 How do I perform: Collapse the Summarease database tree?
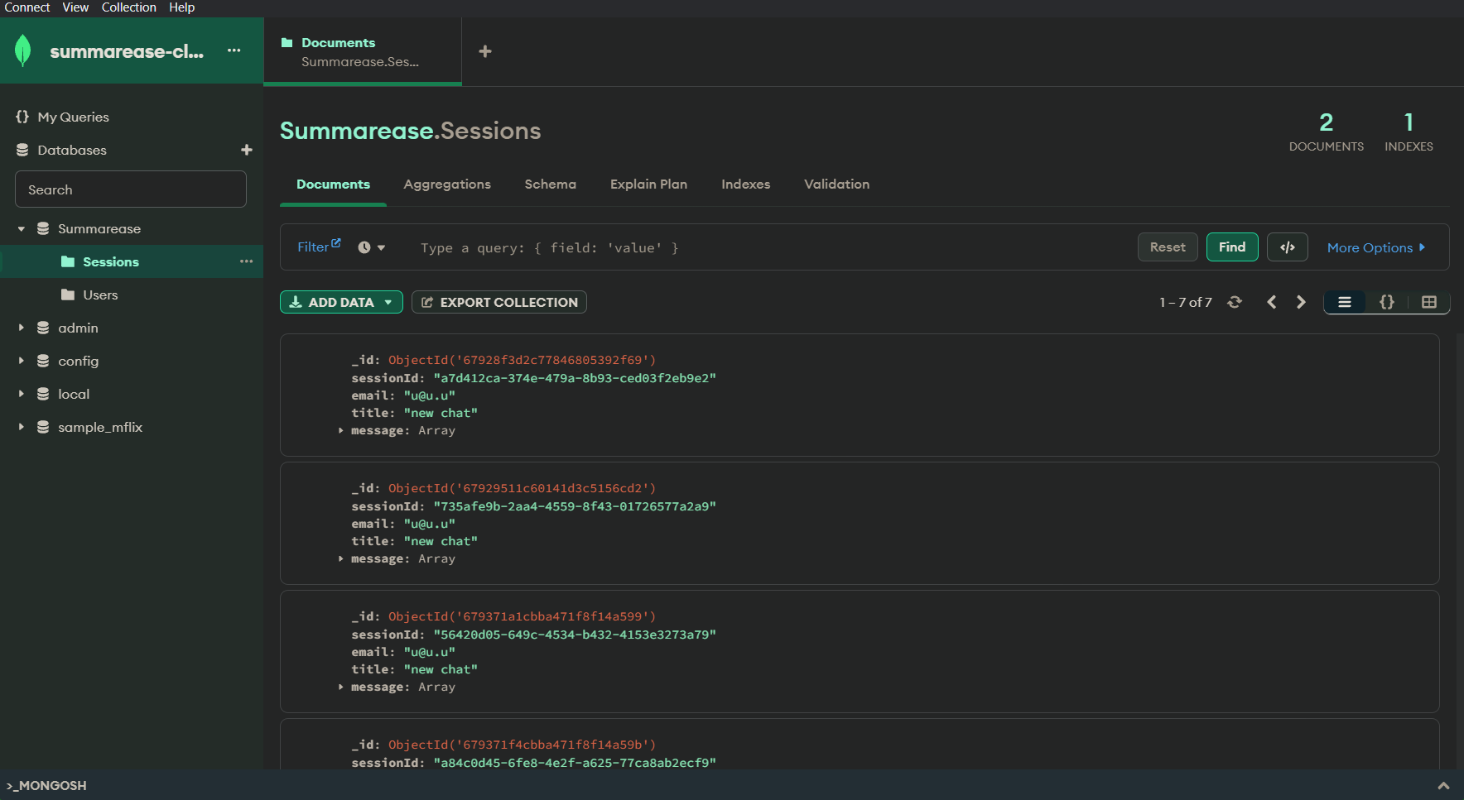[22, 228]
